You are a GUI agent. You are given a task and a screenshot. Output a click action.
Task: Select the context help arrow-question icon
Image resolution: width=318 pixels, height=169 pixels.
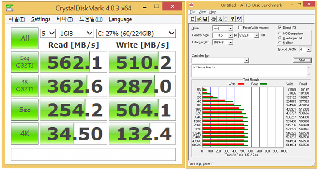[238, 19]
